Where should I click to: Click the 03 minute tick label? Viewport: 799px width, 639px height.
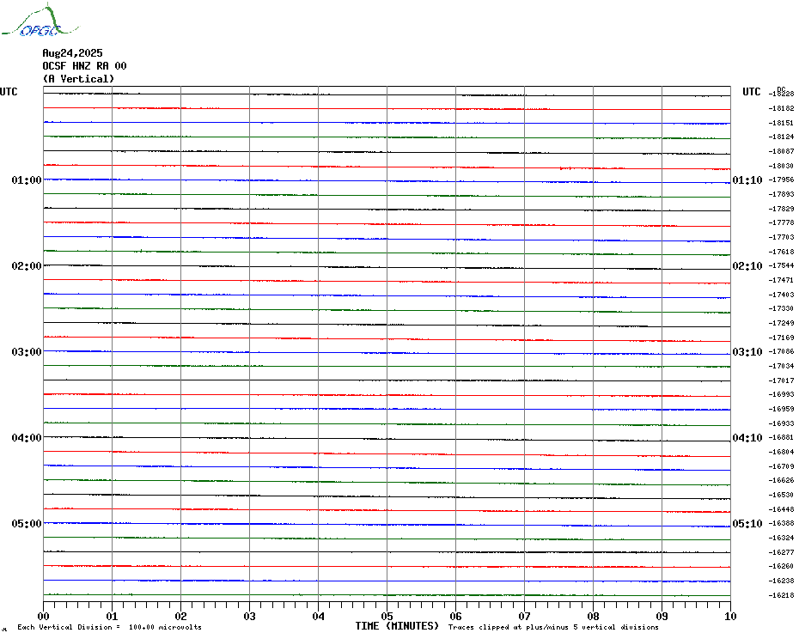click(250, 616)
